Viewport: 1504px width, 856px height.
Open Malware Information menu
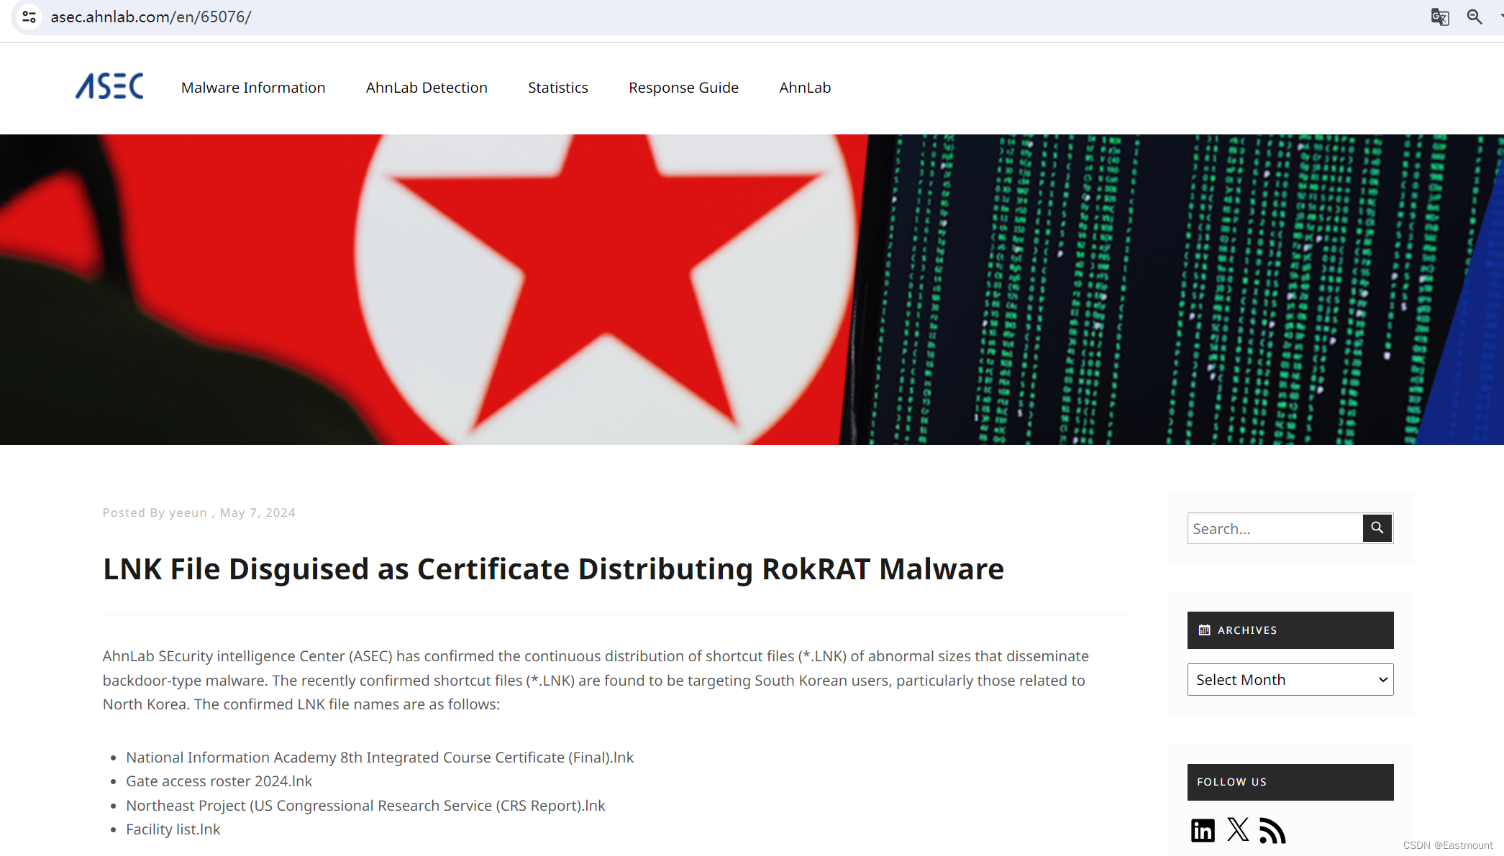(x=253, y=88)
